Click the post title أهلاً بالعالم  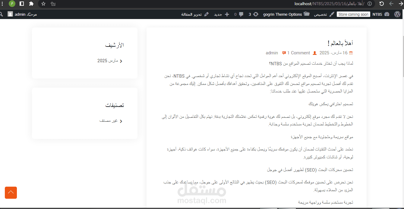pyautogui.click(x=340, y=43)
